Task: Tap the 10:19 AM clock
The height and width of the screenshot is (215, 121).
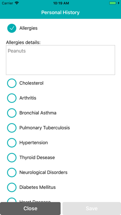Action: 61,3
